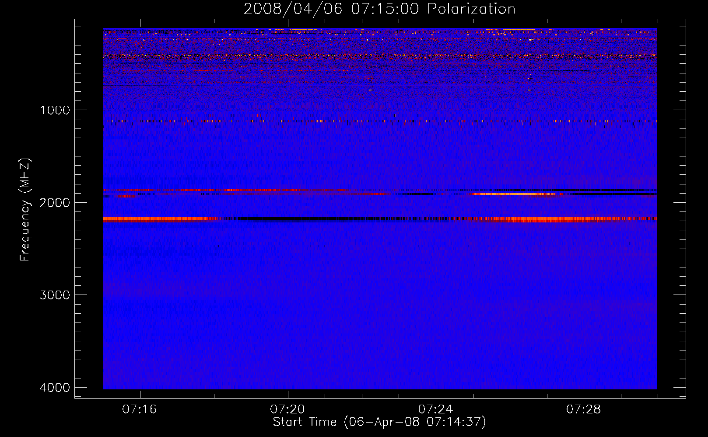Click the 07:20 time tick label
The width and height of the screenshot is (708, 437).
287,409
